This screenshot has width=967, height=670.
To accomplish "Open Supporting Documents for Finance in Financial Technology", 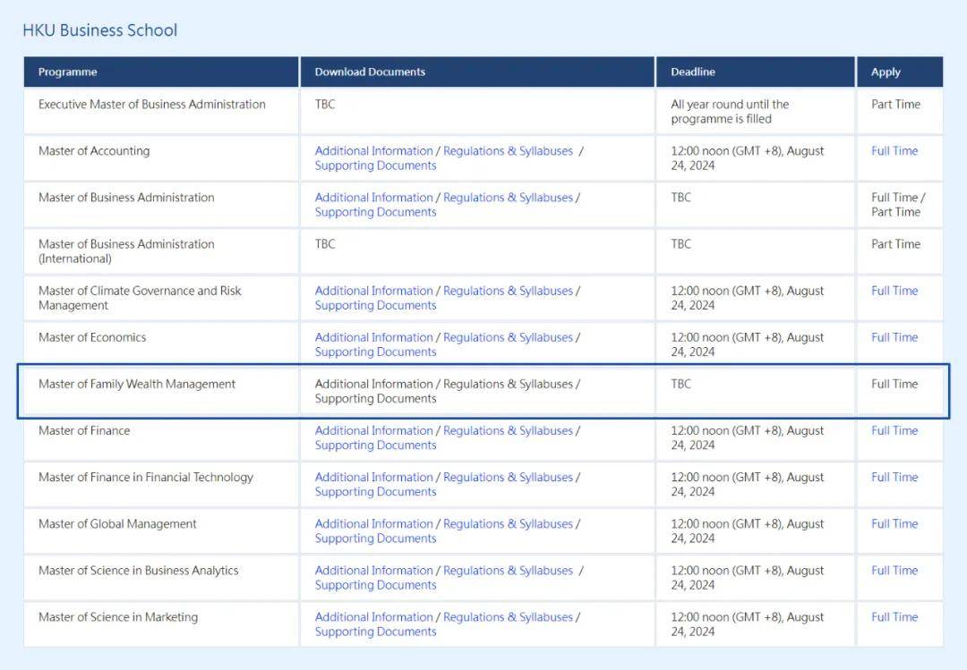I will (x=375, y=493).
